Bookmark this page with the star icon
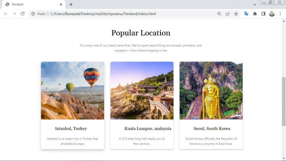286x161 pixels. coord(236,13)
